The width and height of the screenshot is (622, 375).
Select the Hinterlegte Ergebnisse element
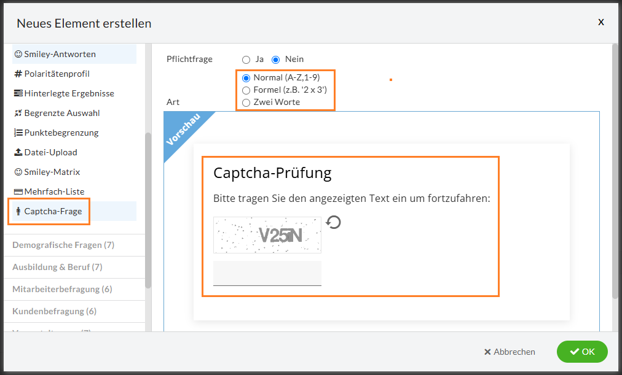pyautogui.click(x=63, y=93)
